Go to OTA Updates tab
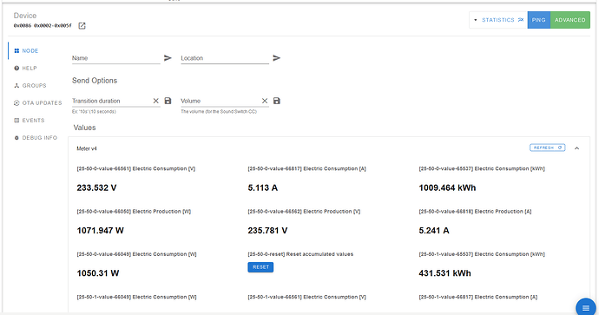This screenshot has width=599, height=315. click(x=38, y=103)
